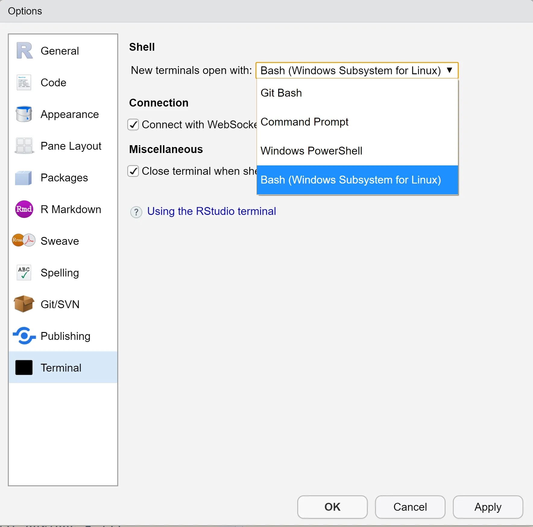
Task: Click the Pane Layout grid icon
Action: pyautogui.click(x=24, y=146)
